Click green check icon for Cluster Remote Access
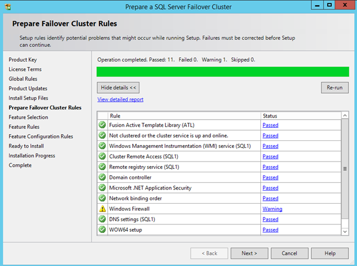The height and width of the screenshot is (266, 357). click(x=102, y=156)
